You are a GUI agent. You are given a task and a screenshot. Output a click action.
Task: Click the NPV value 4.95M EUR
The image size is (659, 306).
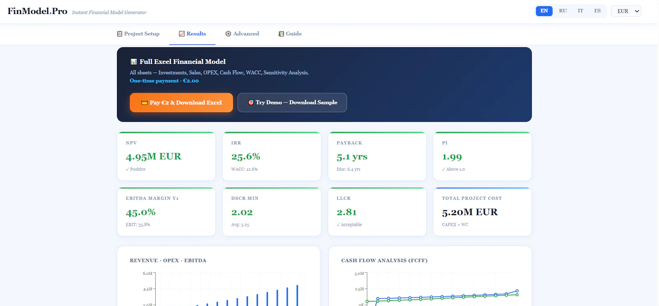[x=154, y=156]
